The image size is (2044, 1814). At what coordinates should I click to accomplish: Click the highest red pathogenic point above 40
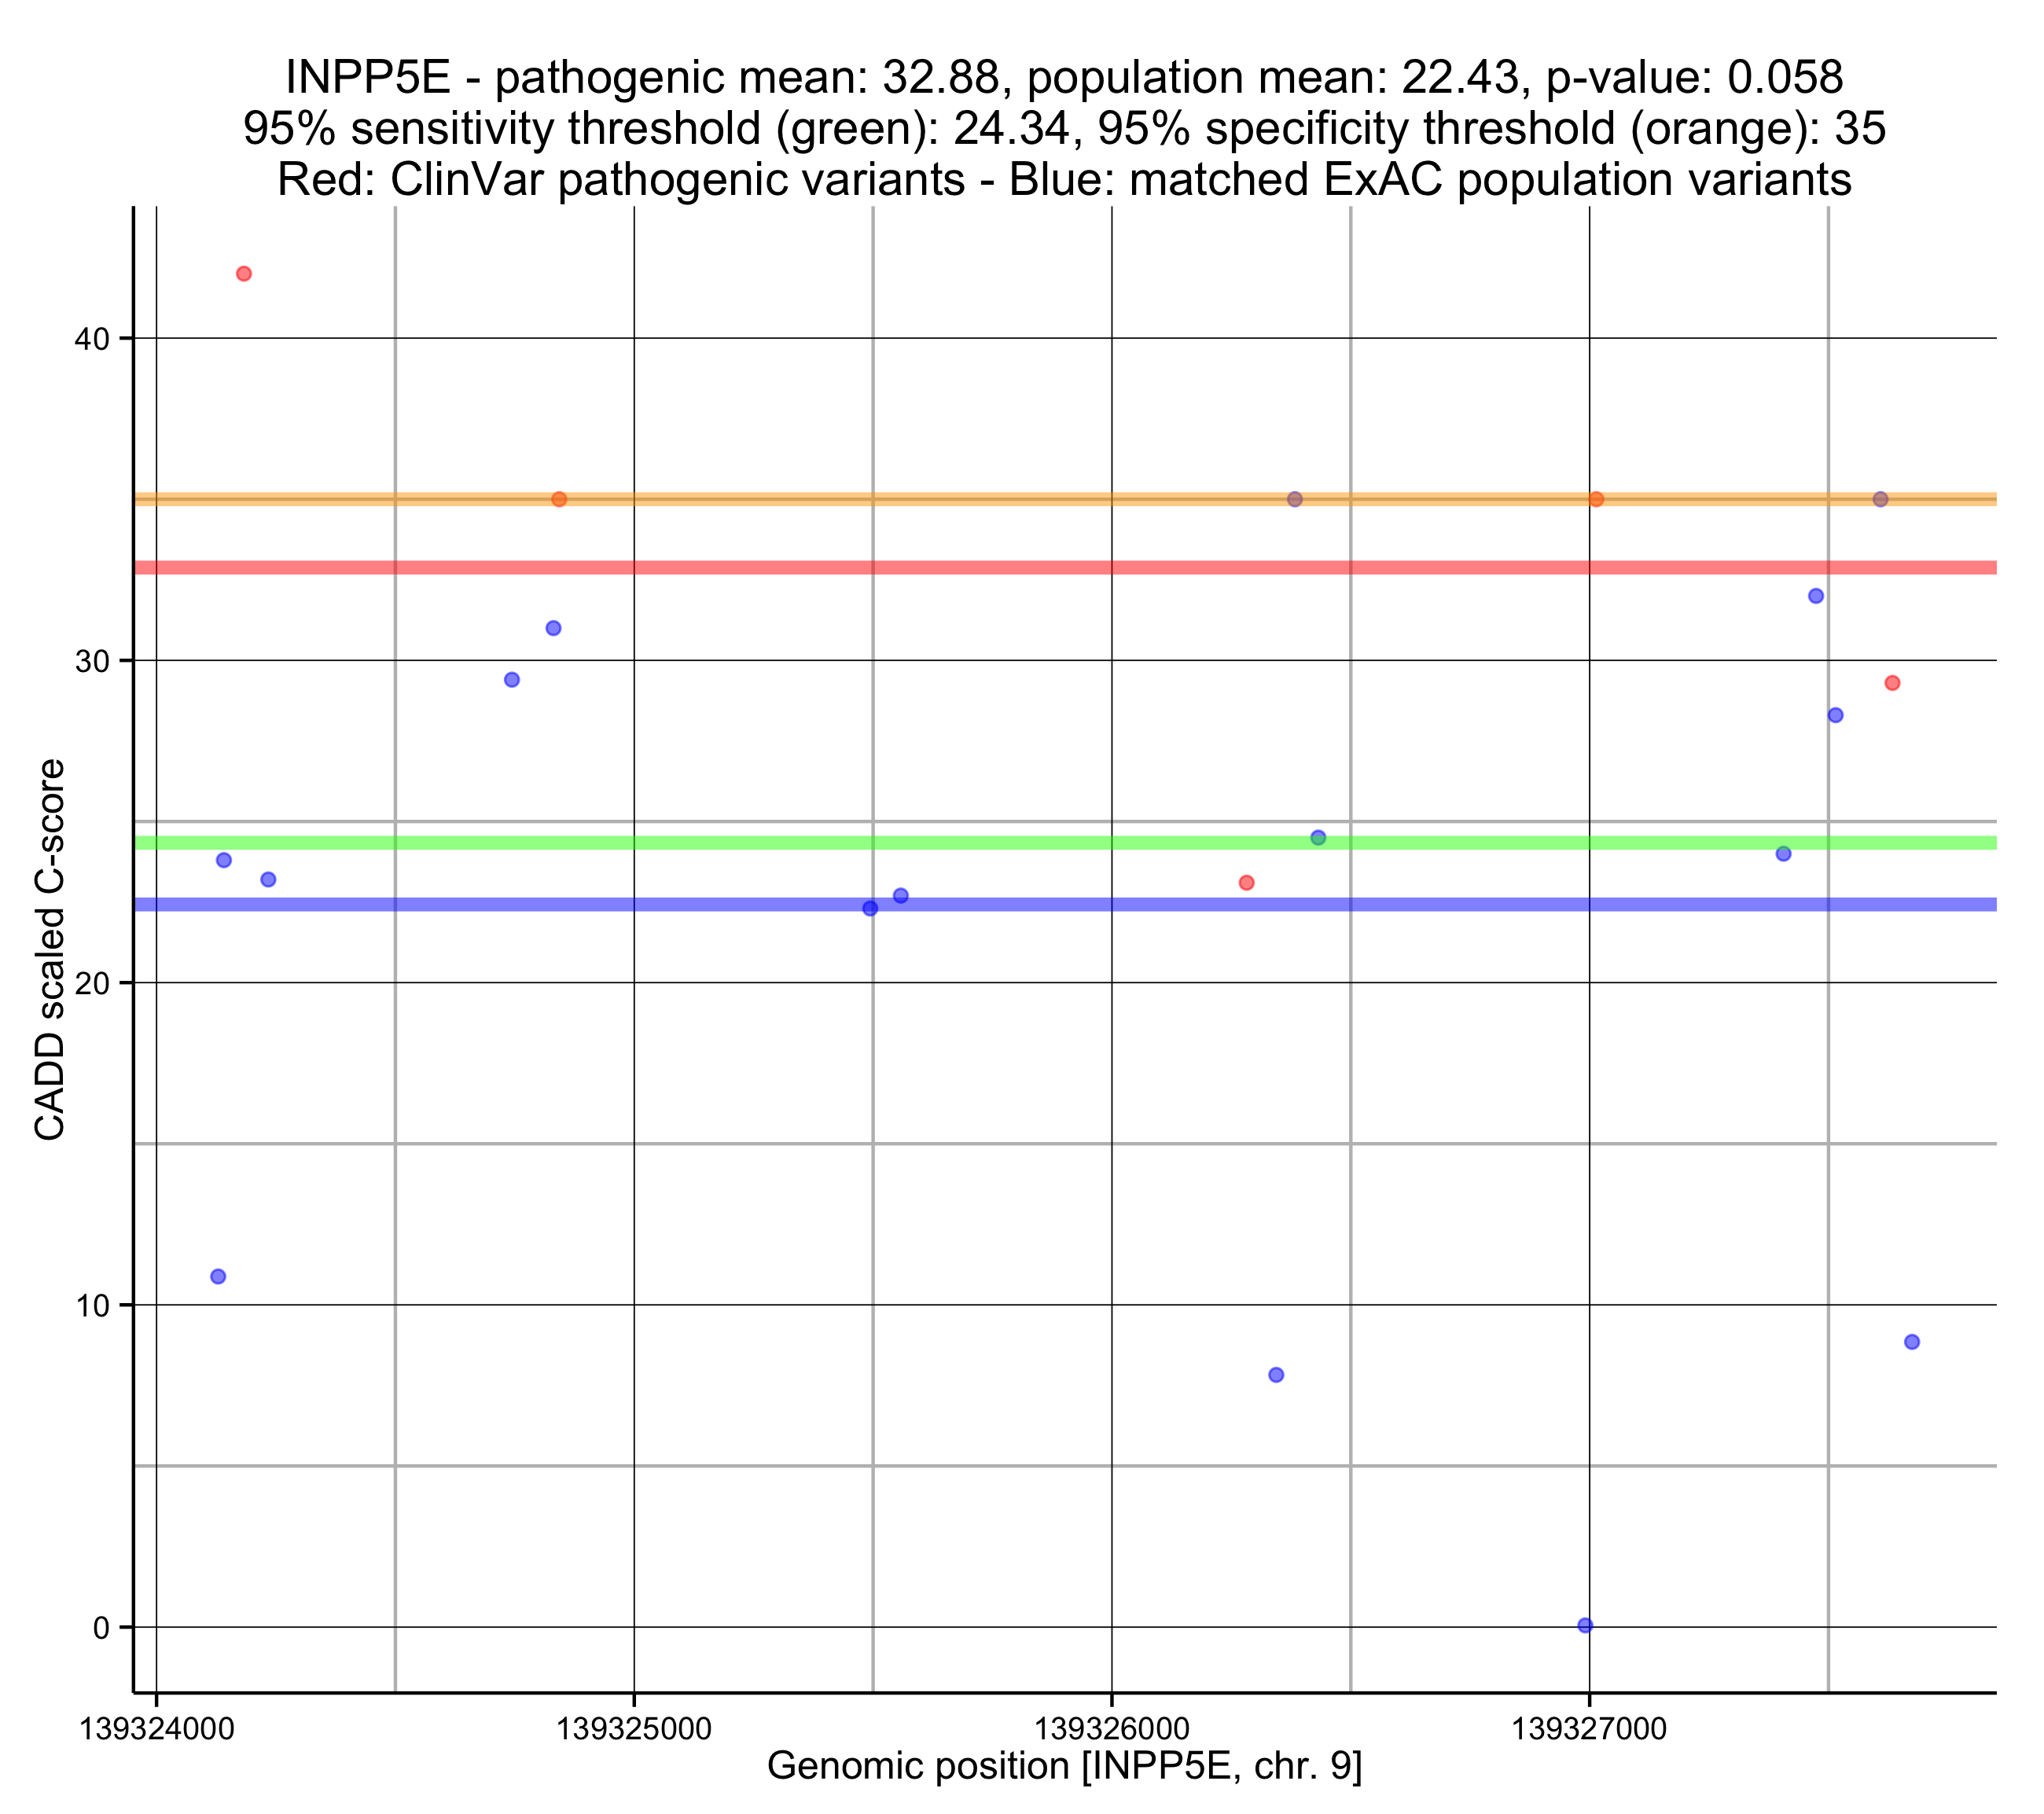click(x=243, y=274)
